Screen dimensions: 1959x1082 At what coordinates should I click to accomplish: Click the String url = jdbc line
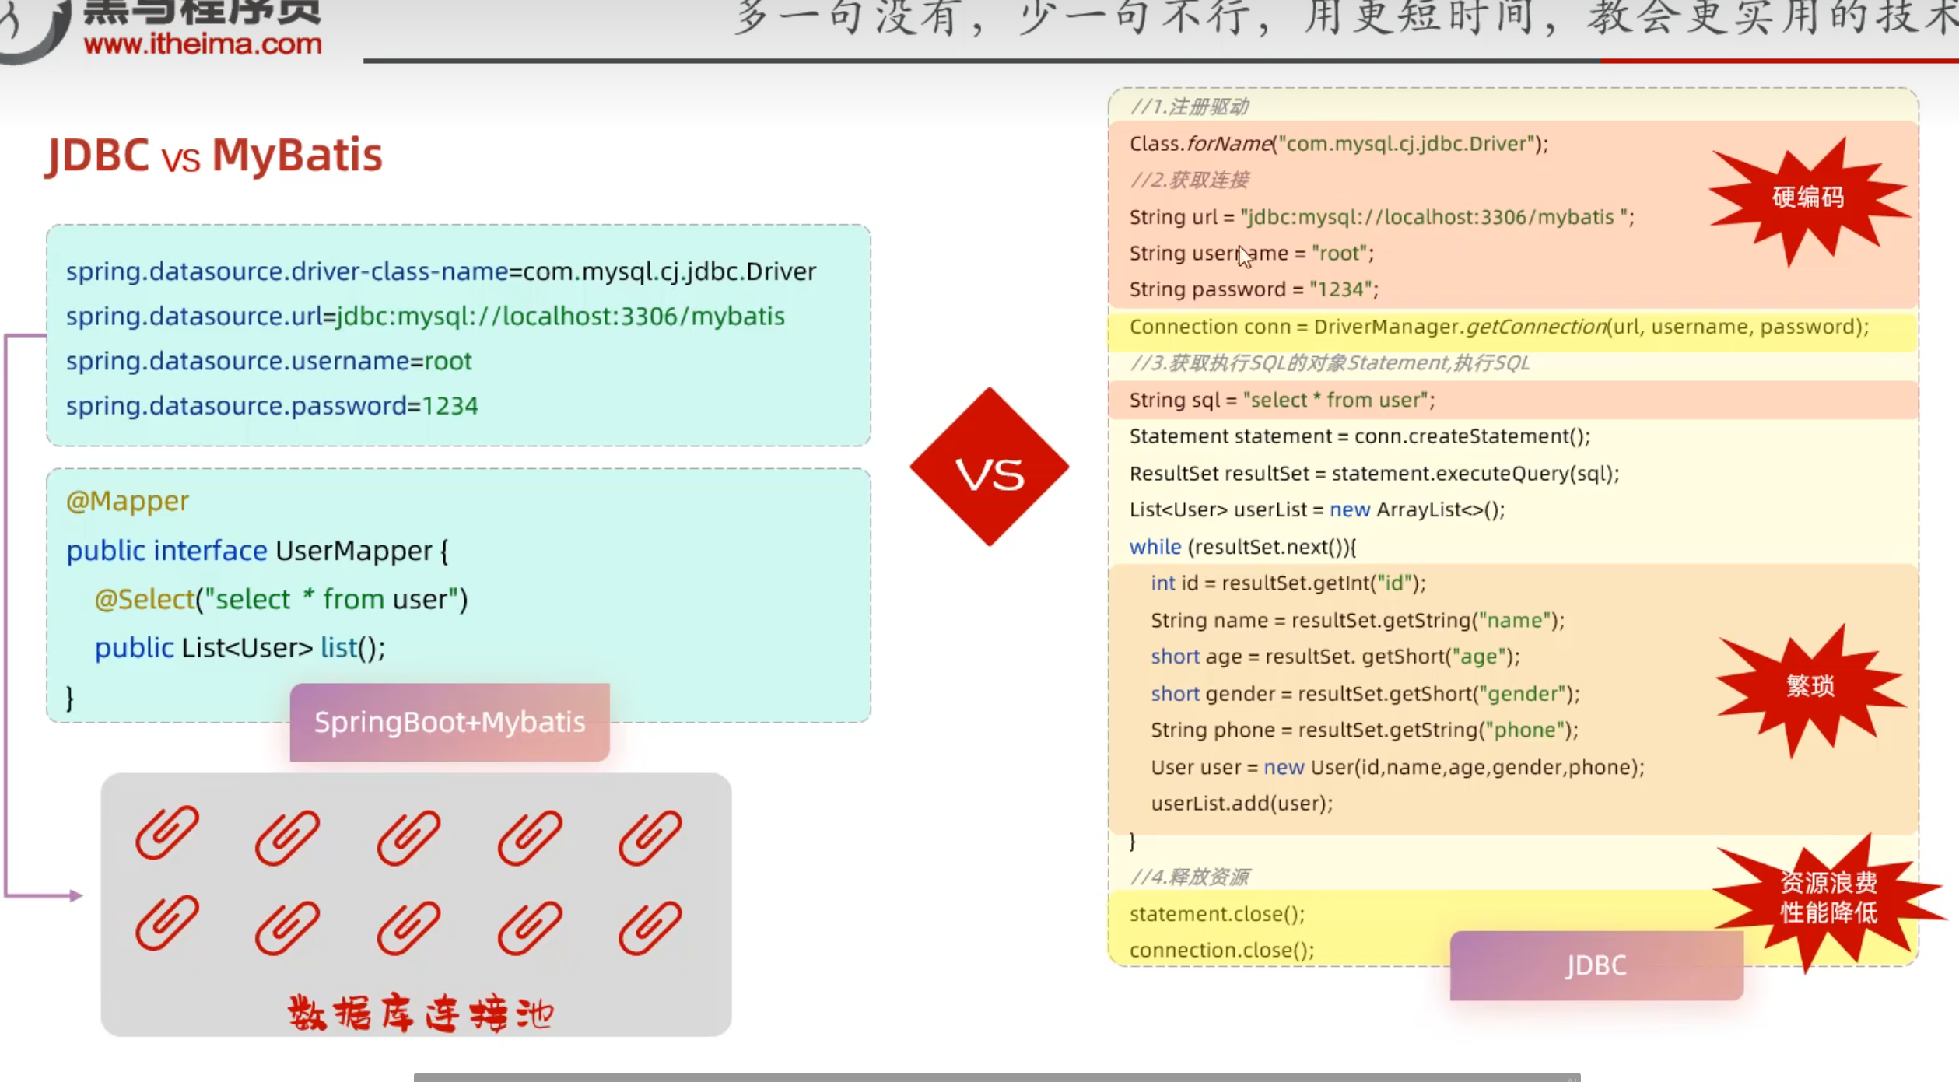tap(1382, 217)
